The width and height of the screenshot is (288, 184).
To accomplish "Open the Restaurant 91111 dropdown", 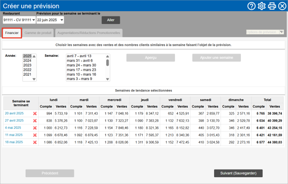I will coord(19,20).
